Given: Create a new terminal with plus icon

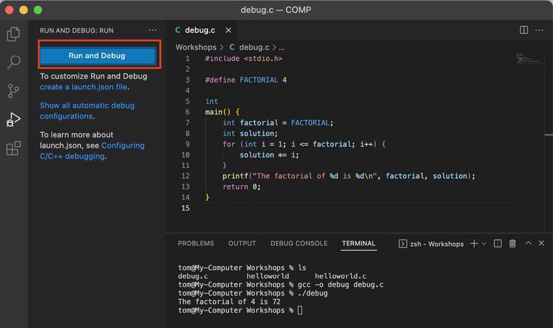Looking at the screenshot, I should coord(474,244).
